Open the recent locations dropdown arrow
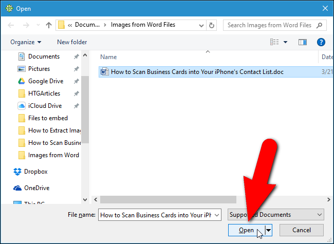Viewport: 334px width, 244px height. [38, 25]
